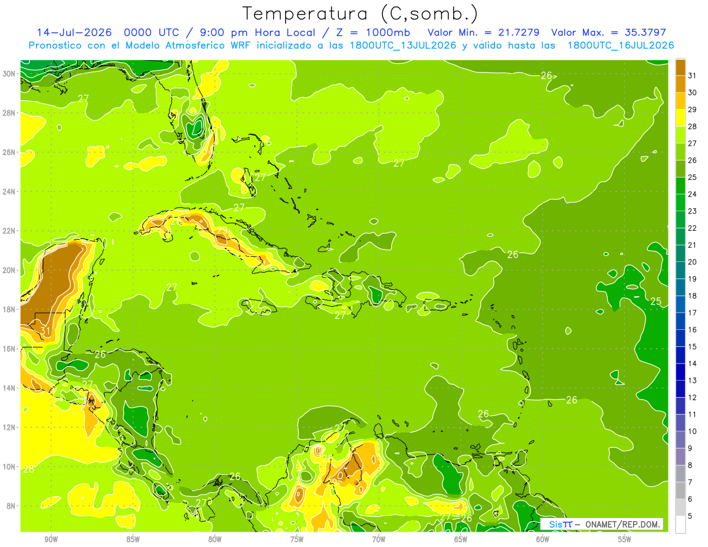The width and height of the screenshot is (708, 547).
Task: Click the 16N latitude label
Action: [x=9, y=349]
